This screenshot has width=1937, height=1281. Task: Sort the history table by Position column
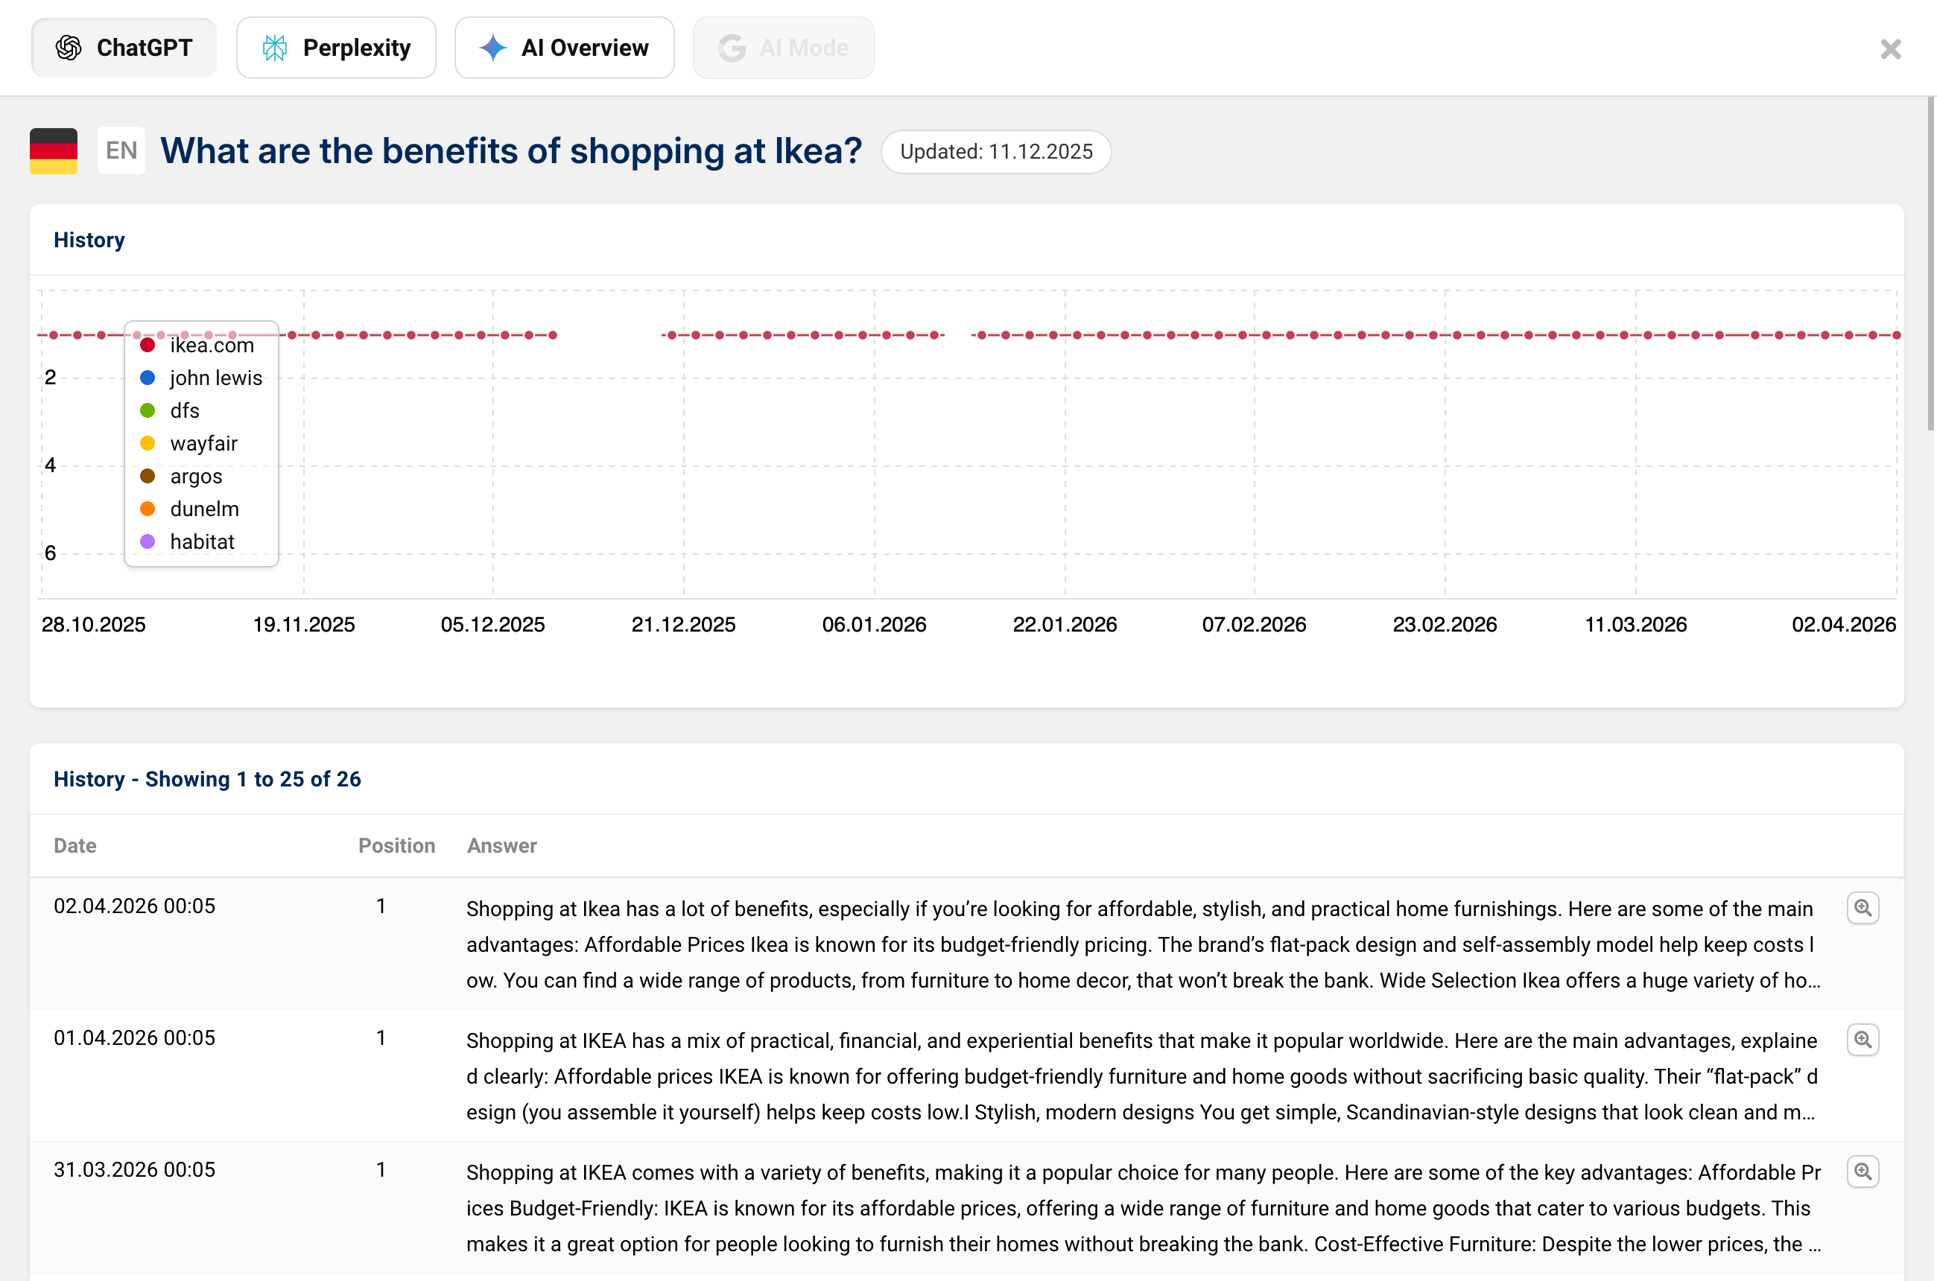click(x=397, y=845)
